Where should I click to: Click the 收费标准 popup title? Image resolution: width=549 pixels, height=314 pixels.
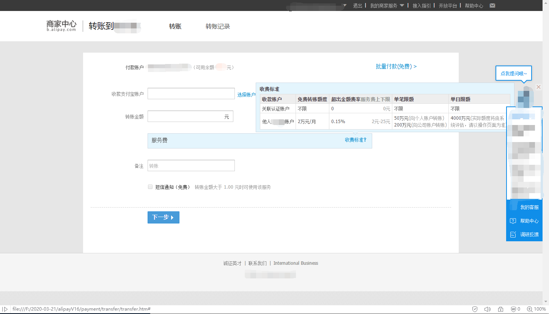[269, 89]
